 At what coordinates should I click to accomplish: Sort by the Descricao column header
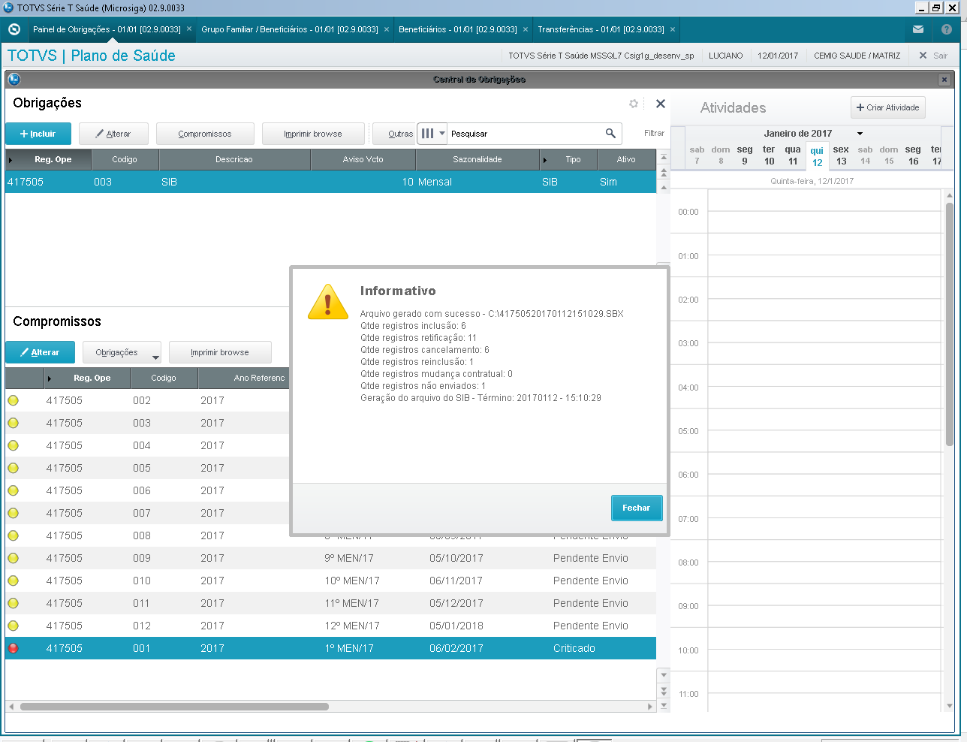click(x=234, y=159)
